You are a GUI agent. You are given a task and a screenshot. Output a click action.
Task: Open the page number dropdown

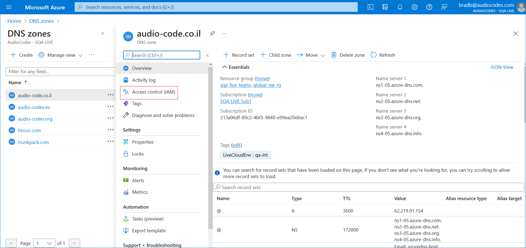pyautogui.click(x=44, y=243)
